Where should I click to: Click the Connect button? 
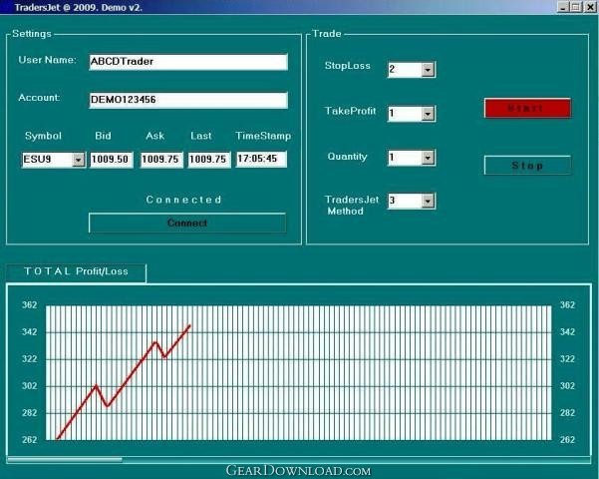[x=187, y=224]
